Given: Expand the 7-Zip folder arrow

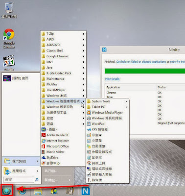Looking at the screenshot, I should point(83,34).
